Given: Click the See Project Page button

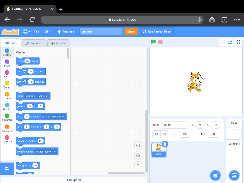Looking at the screenshot, I should coord(157,32).
